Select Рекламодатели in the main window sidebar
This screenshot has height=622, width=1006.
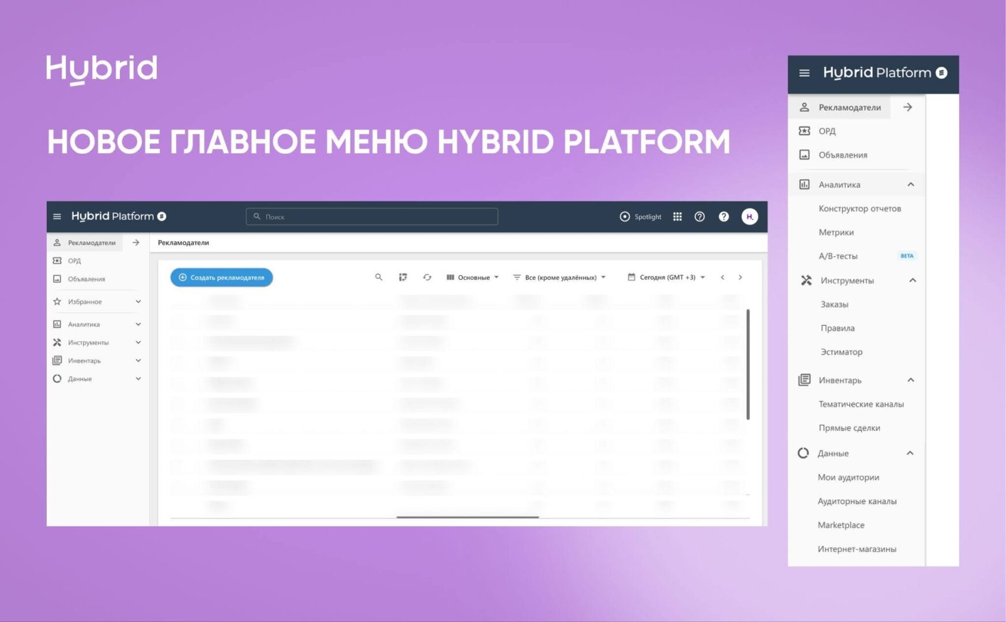85,242
